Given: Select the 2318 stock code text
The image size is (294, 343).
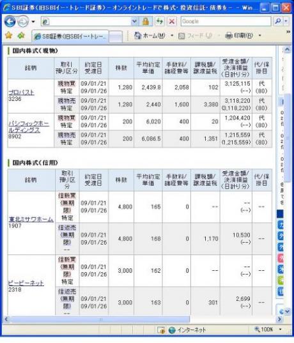Looking at the screenshot, I should click(15, 289).
